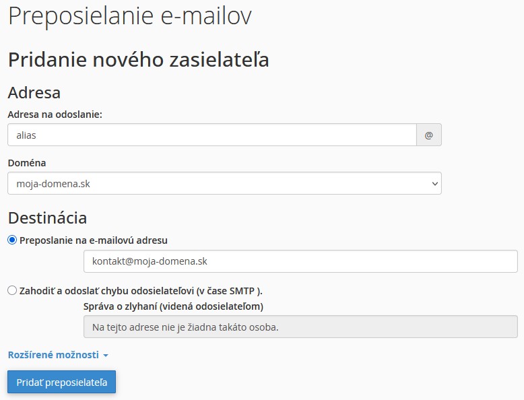Choose the Zahodiť a odoslať chybu radio option
The image size is (524, 400).
12,291
